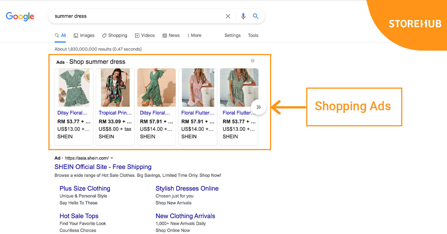Open search Settings

[x=232, y=35]
